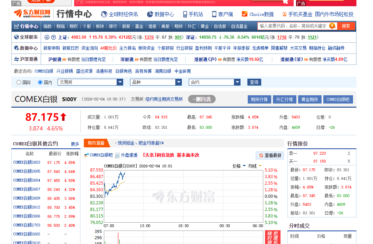Open news 现货铂金、钯金均涨超1%
The width and height of the screenshot is (373, 244).
point(140,143)
